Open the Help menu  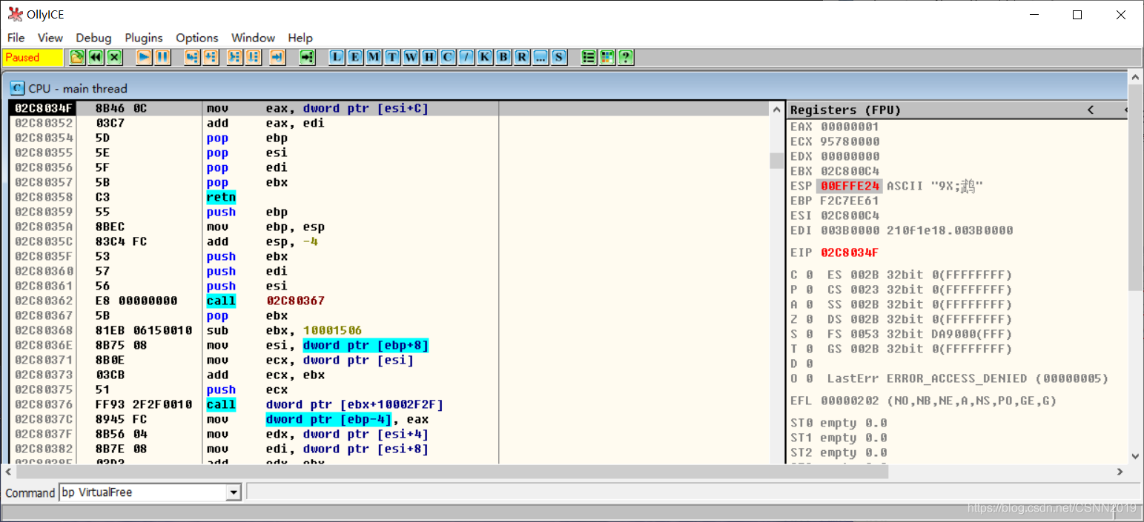pos(300,38)
